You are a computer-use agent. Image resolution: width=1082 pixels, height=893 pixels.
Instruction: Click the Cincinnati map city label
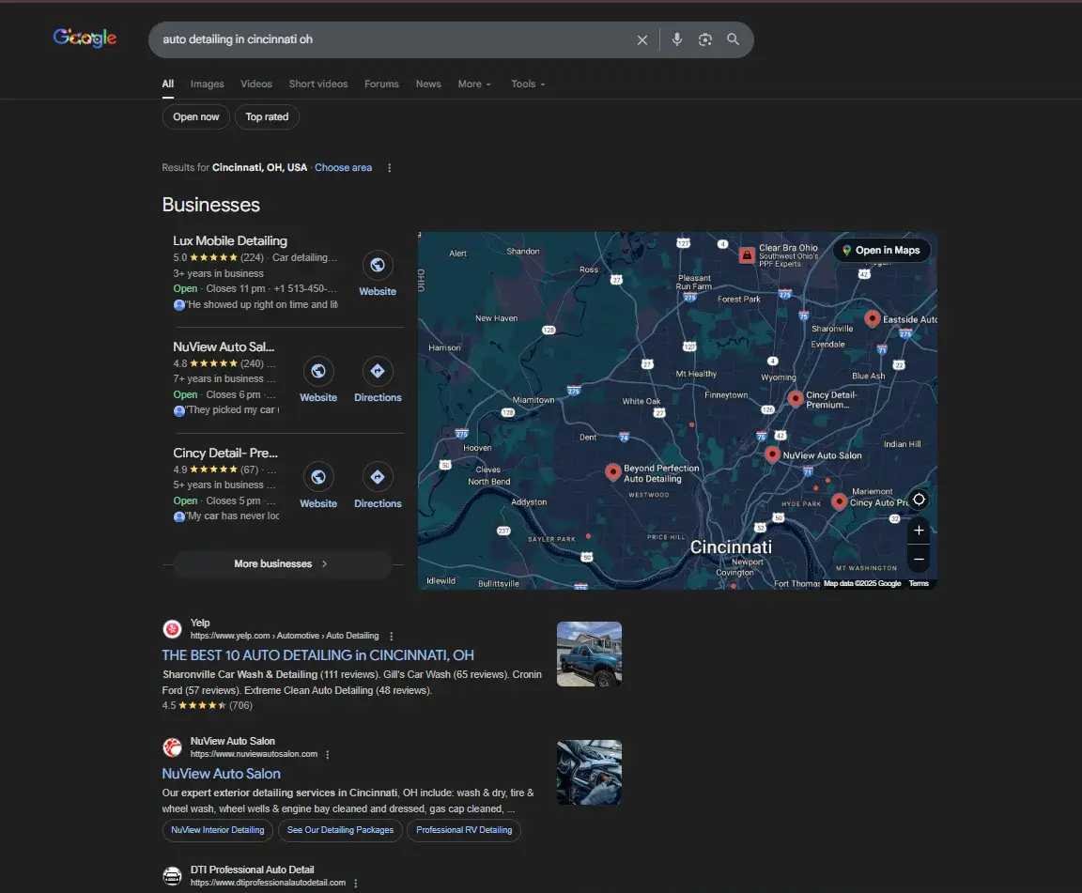pos(731,547)
